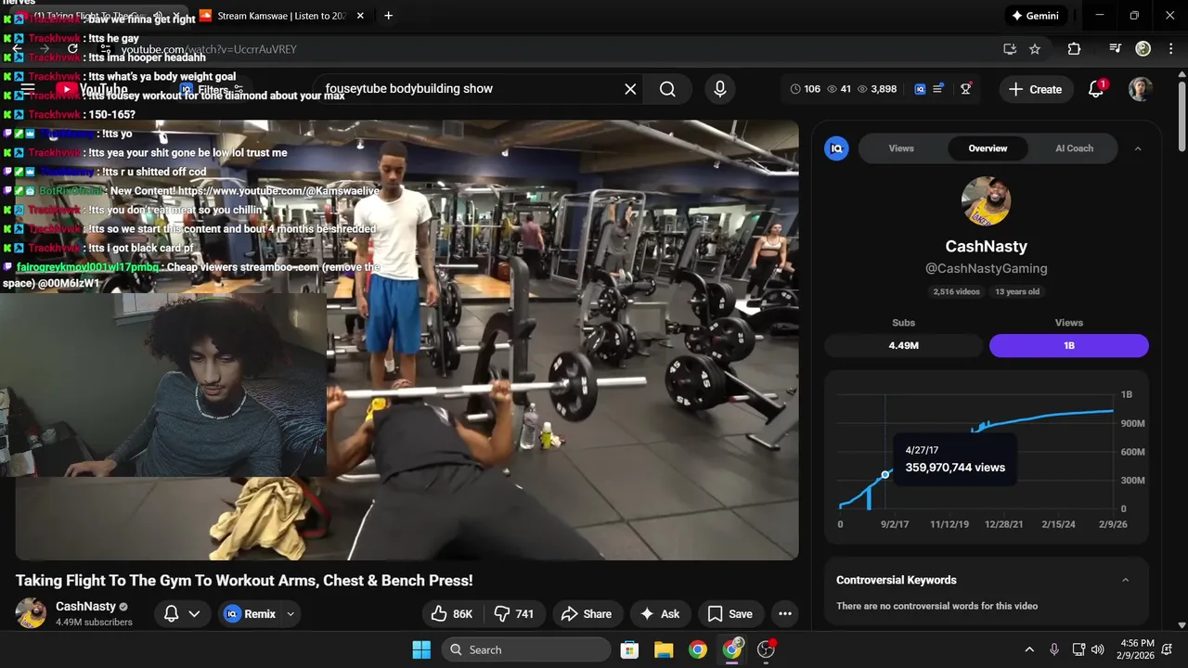Screen dimensions: 1188x668
Task: Select the Overview tab in vidIQ panel
Action: click(x=988, y=148)
